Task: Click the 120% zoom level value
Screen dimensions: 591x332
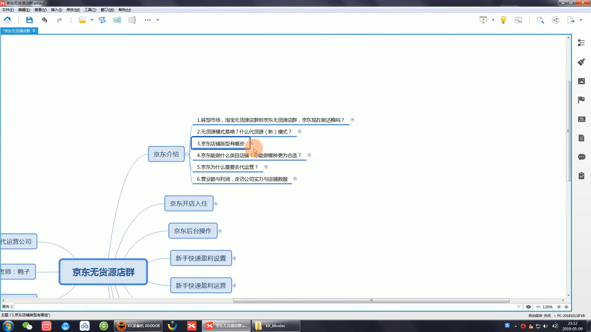Action: (x=548, y=307)
